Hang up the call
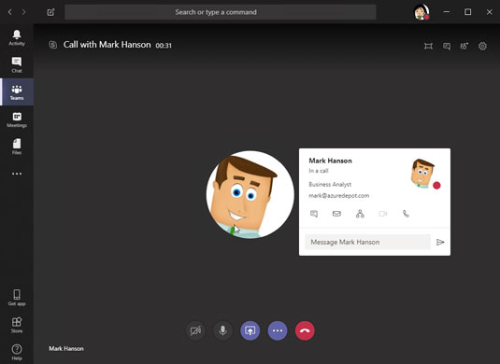The height and width of the screenshot is (364, 500). 305,330
